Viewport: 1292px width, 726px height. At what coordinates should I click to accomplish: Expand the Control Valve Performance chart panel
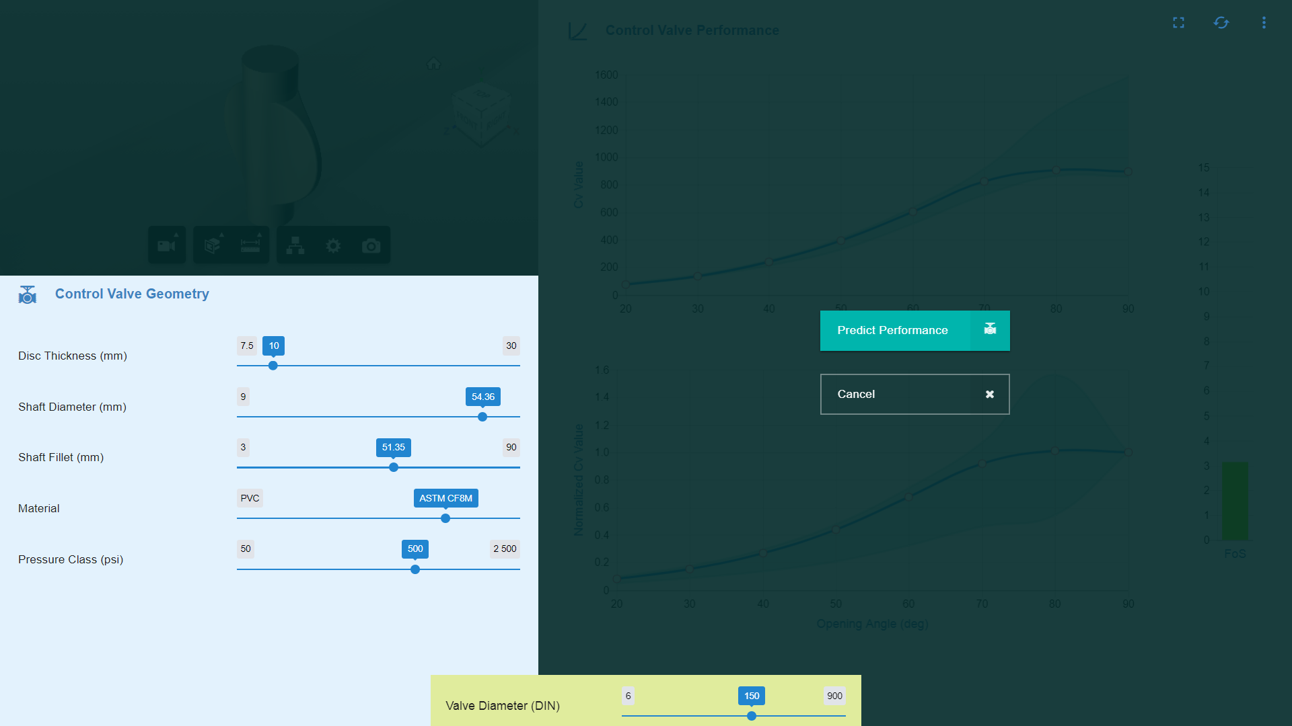[1178, 22]
